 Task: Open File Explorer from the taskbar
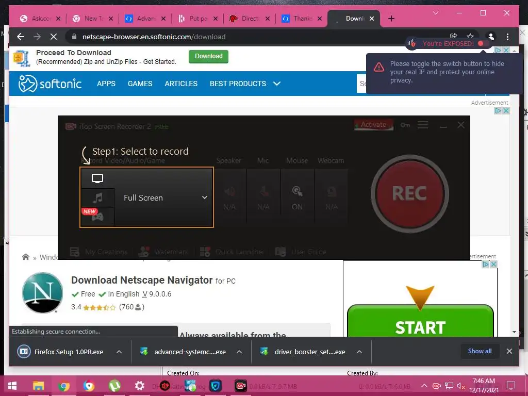(38, 386)
